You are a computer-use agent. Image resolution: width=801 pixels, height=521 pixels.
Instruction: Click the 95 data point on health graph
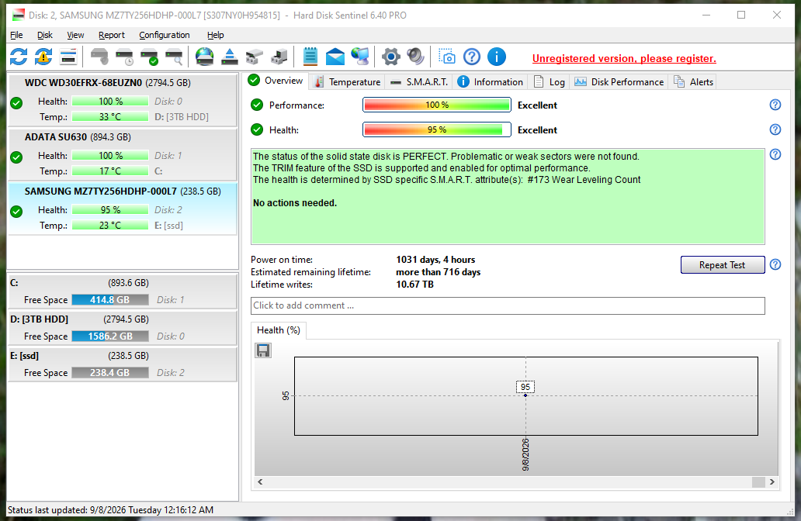(525, 395)
